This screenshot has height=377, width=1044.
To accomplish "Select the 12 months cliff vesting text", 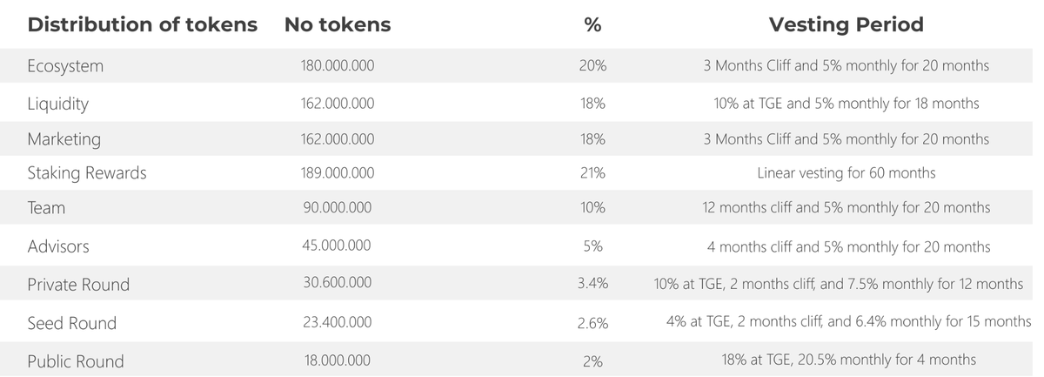I will (x=846, y=208).
